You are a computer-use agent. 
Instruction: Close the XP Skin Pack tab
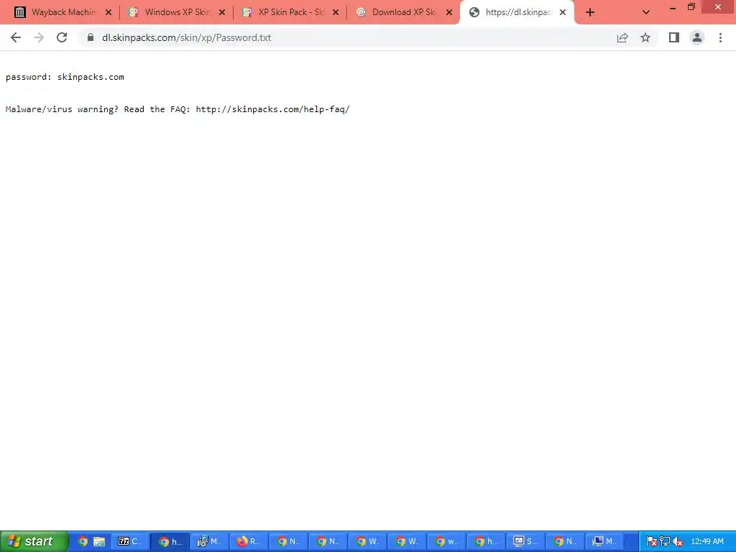tap(336, 12)
